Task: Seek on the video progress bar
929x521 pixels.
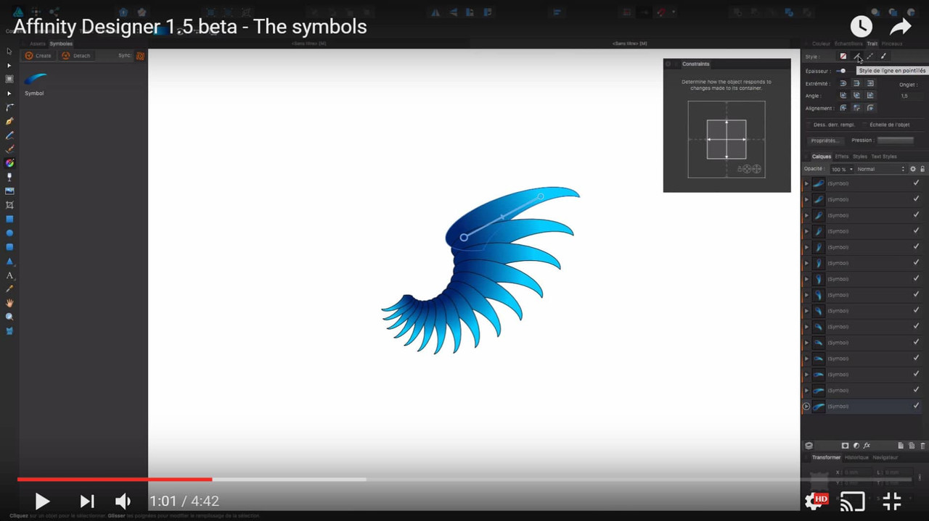Action: pos(464,479)
